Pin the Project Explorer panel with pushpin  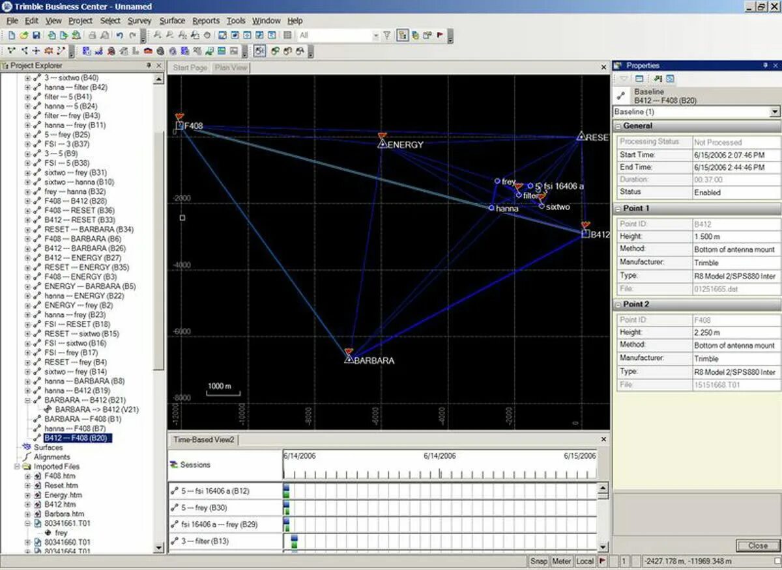point(148,66)
